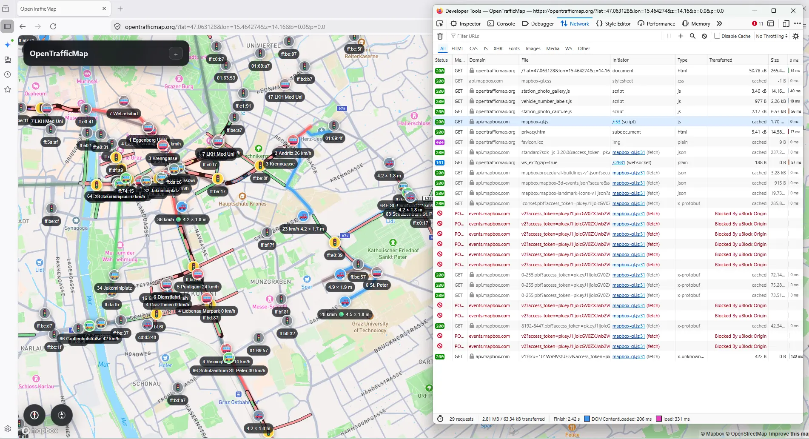Screen dimensions: 809x439
Task: Open the network search magnifier
Action: [x=692, y=36]
